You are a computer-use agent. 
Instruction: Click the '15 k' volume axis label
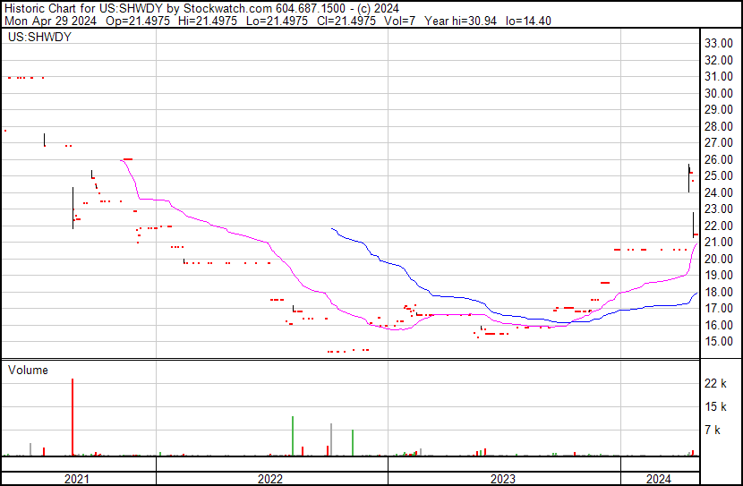pyautogui.click(x=715, y=407)
